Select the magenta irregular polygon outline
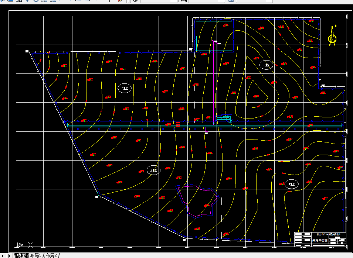Viewport: 353px width, 258px height. tap(198, 200)
